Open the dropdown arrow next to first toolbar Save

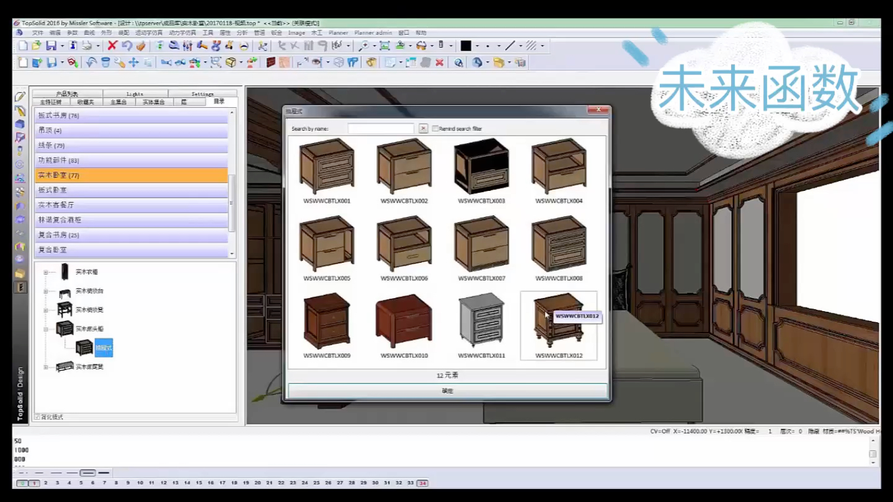coord(62,46)
